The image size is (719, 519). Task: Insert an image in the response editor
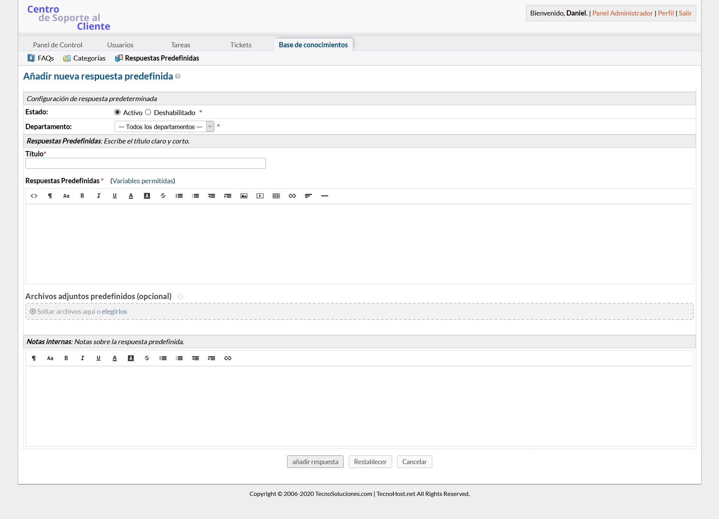244,196
